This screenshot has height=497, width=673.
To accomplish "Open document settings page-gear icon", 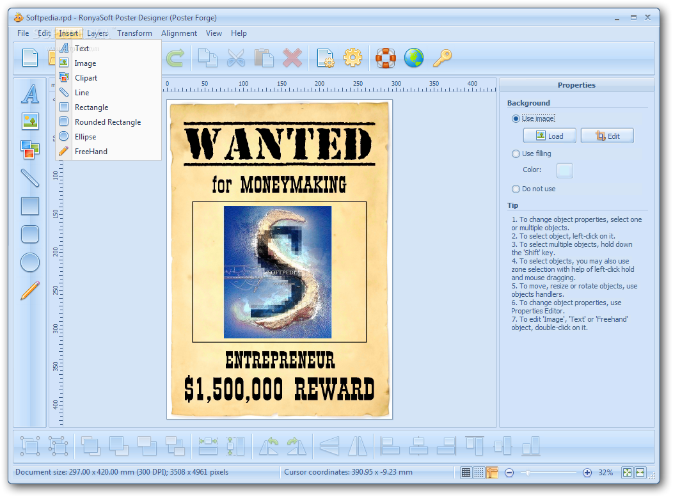I will coord(325,58).
